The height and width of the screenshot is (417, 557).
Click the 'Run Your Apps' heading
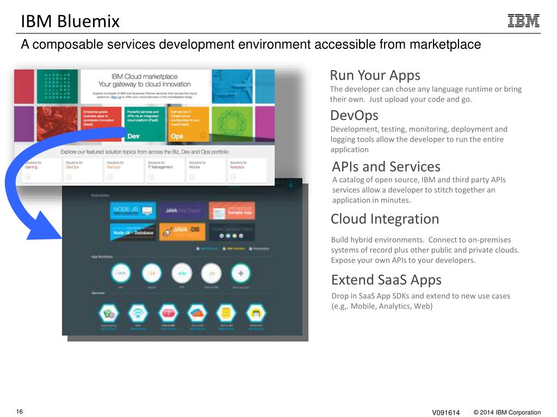[375, 75]
